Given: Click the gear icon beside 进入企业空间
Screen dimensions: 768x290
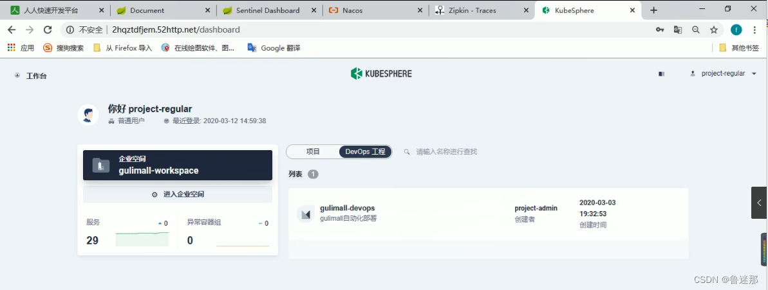Looking at the screenshot, I should click(x=155, y=194).
